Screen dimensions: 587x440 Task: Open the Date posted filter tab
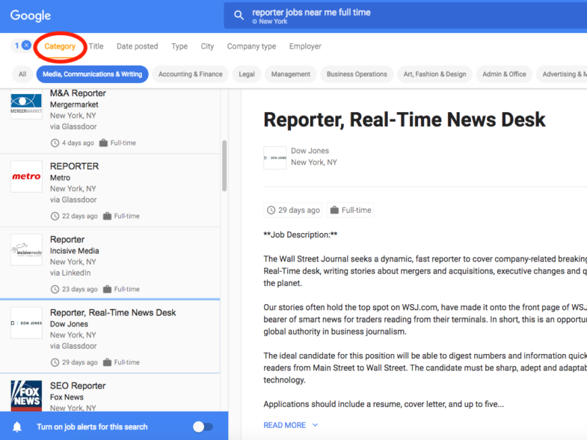pos(138,46)
